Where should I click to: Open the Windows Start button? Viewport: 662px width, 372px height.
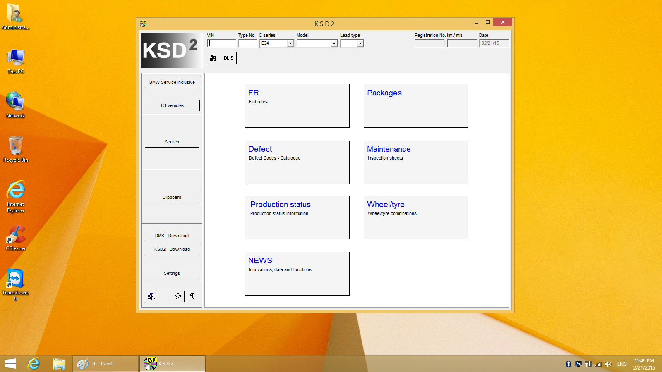(10, 364)
